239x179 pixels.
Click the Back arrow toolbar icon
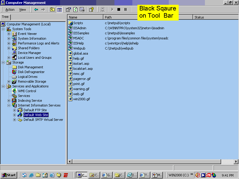(x=36, y=10)
